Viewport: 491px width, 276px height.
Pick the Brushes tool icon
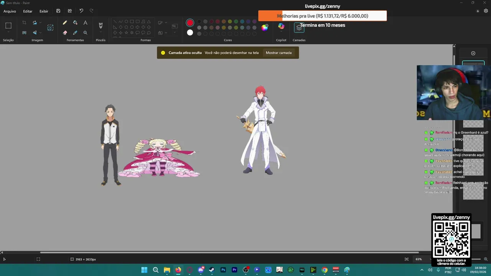(x=101, y=25)
